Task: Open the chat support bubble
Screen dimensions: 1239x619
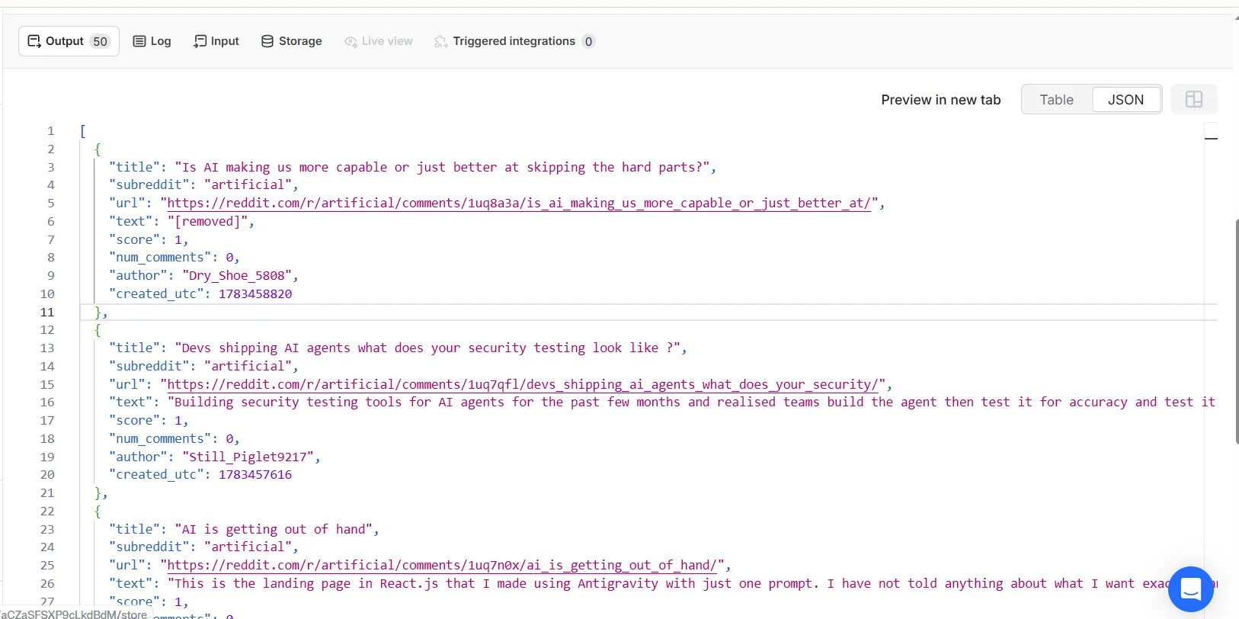Action: coord(1191,589)
